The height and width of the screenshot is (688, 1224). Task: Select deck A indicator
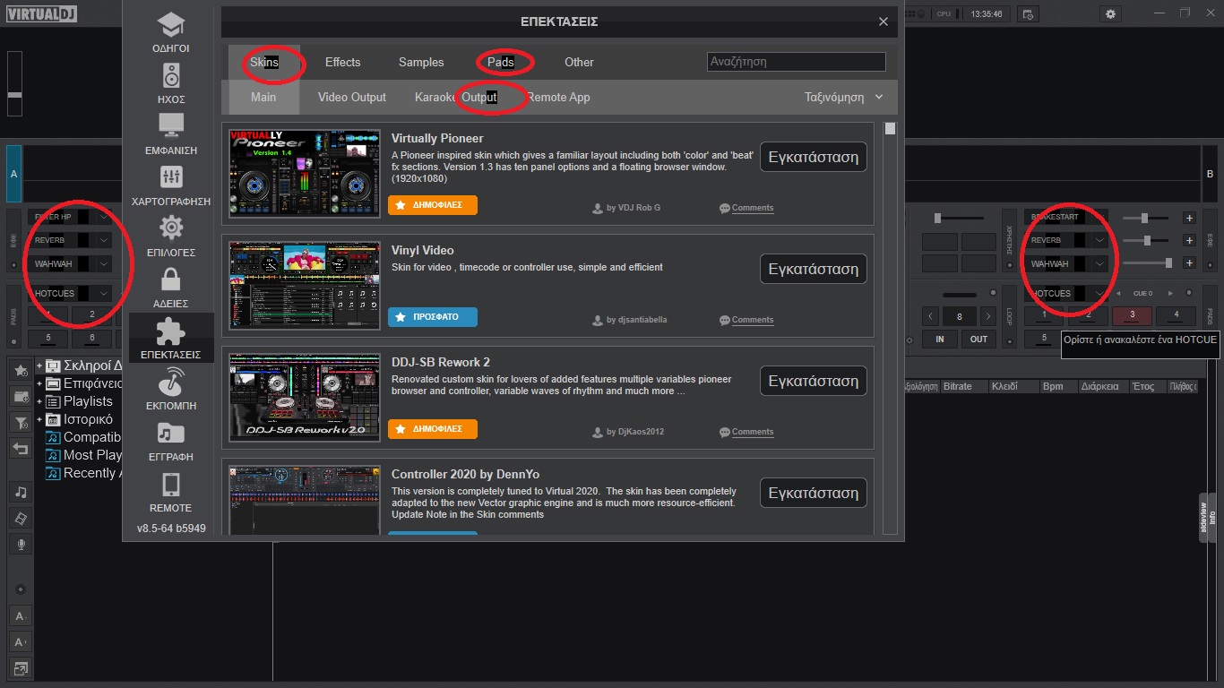click(x=13, y=174)
